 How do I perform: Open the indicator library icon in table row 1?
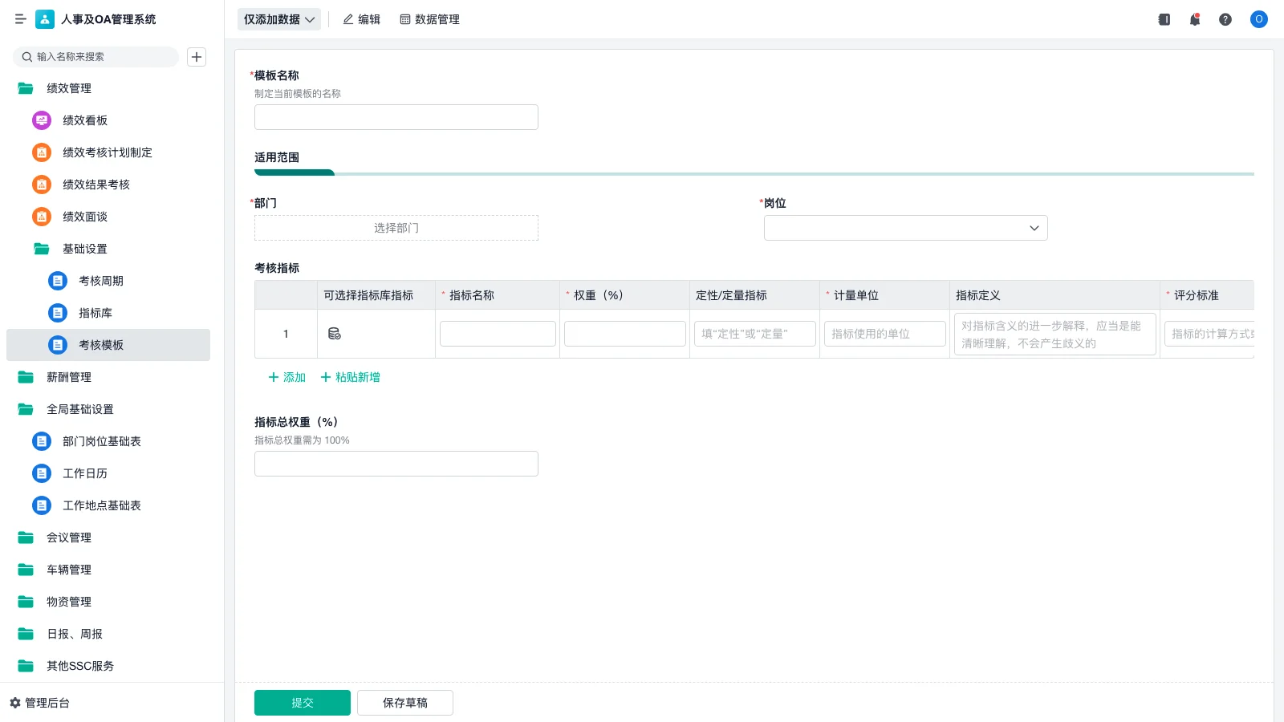335,333
